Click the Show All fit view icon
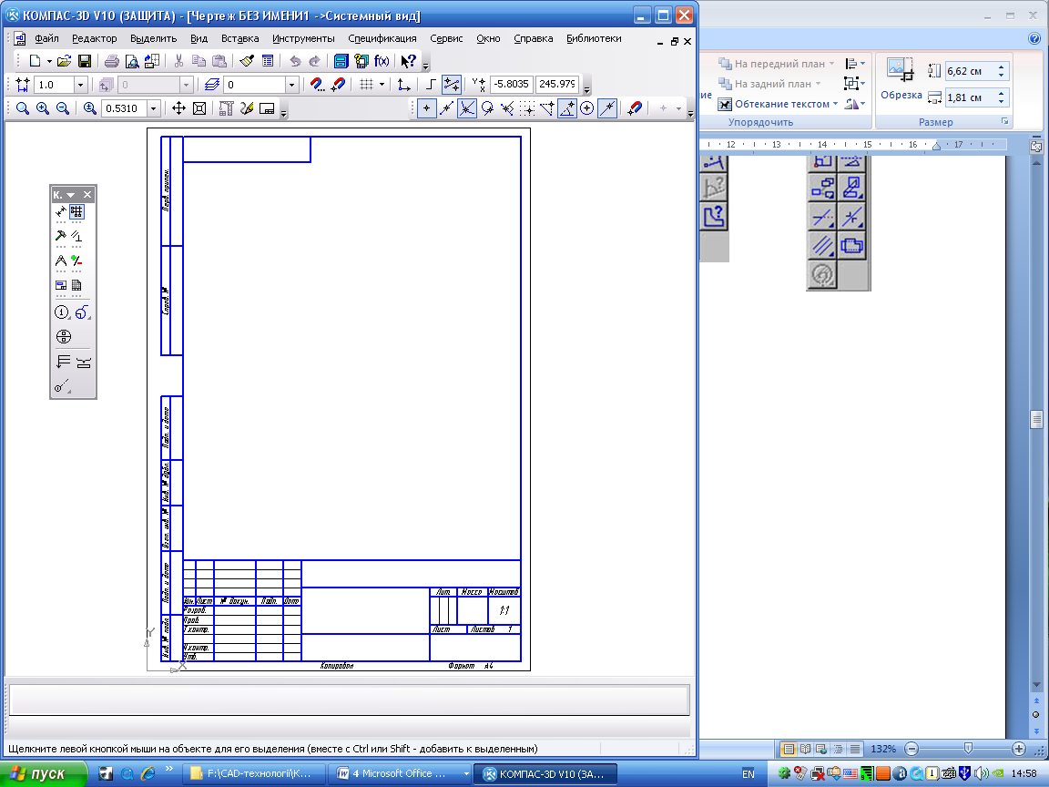Image resolution: width=1049 pixels, height=787 pixels. click(199, 108)
